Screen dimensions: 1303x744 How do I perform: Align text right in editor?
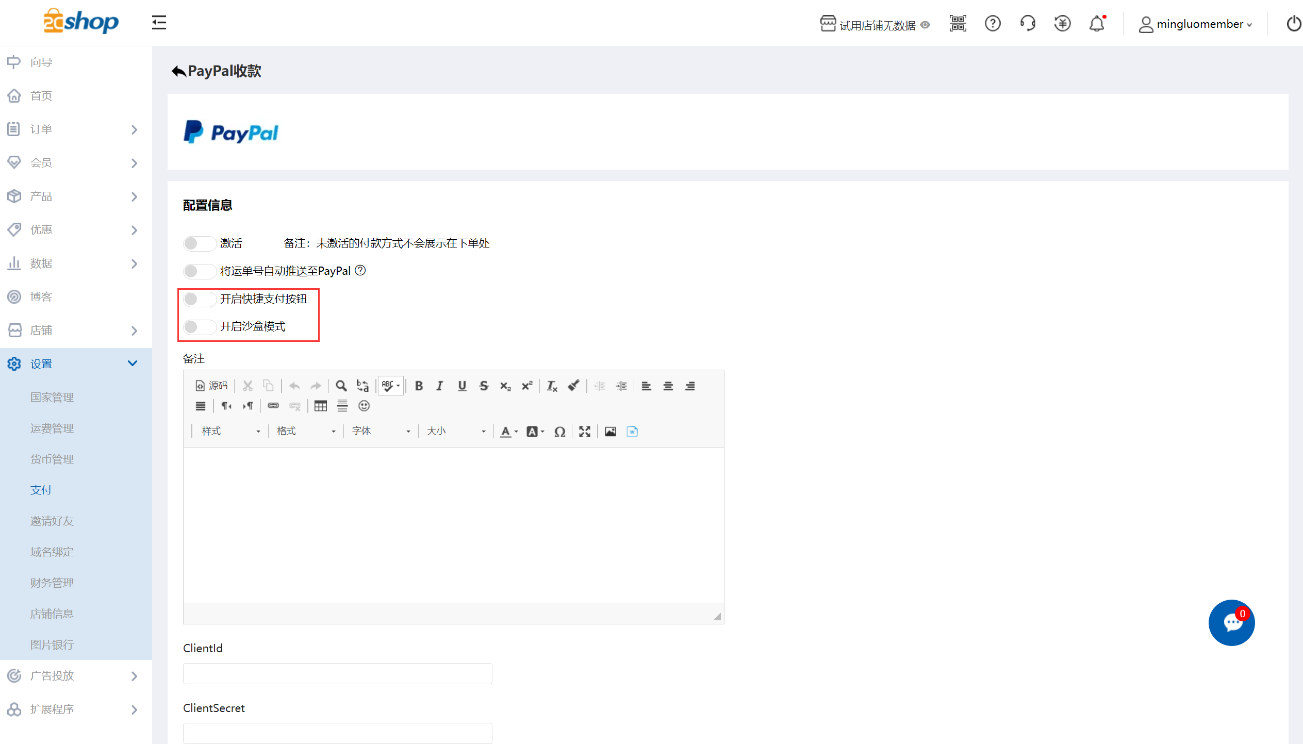click(690, 386)
